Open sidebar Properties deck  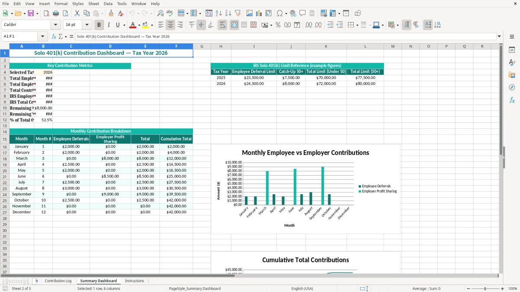[512, 50]
